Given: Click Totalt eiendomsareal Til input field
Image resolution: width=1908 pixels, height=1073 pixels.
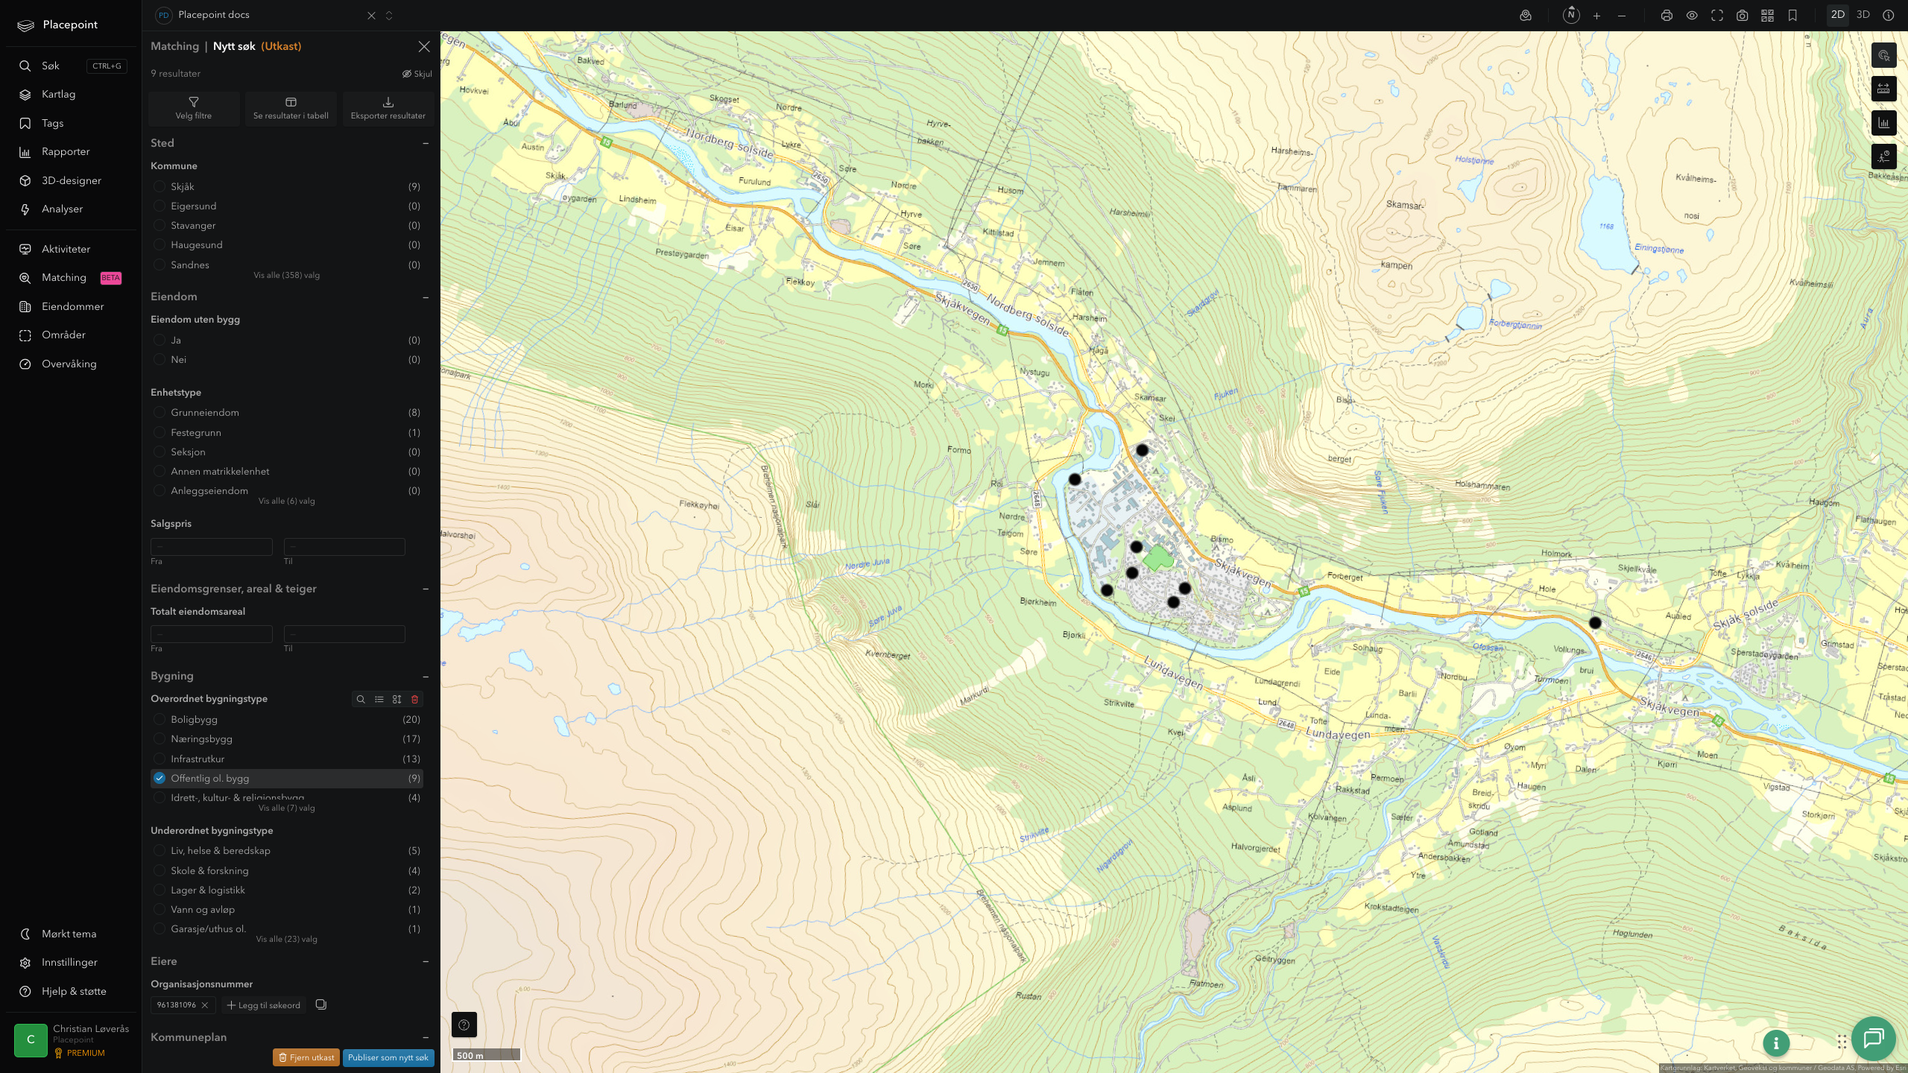Looking at the screenshot, I should tap(344, 633).
